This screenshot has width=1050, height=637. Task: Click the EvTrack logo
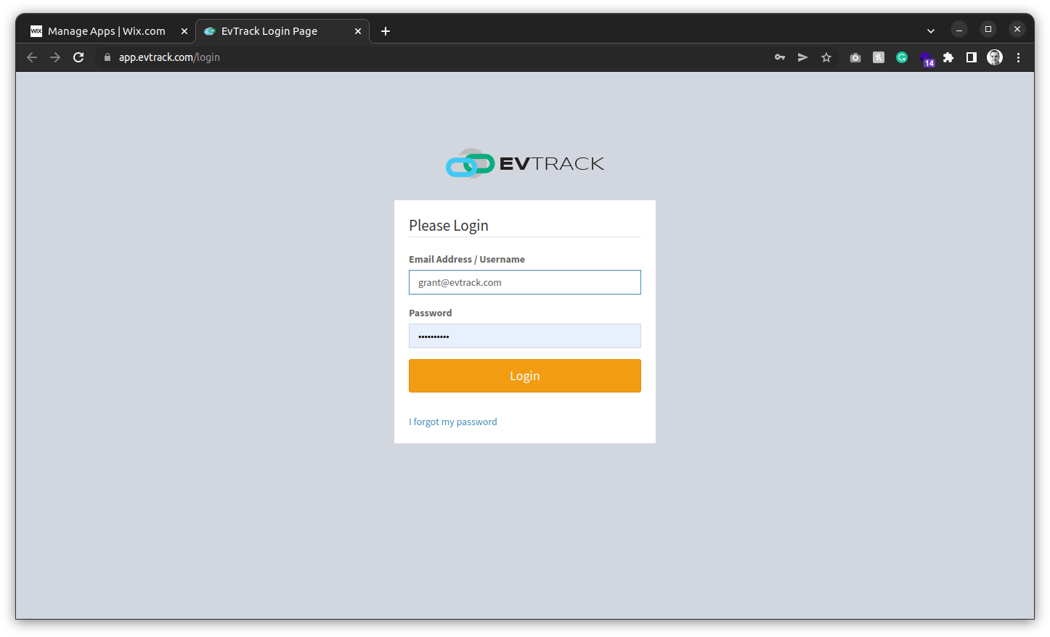[525, 163]
